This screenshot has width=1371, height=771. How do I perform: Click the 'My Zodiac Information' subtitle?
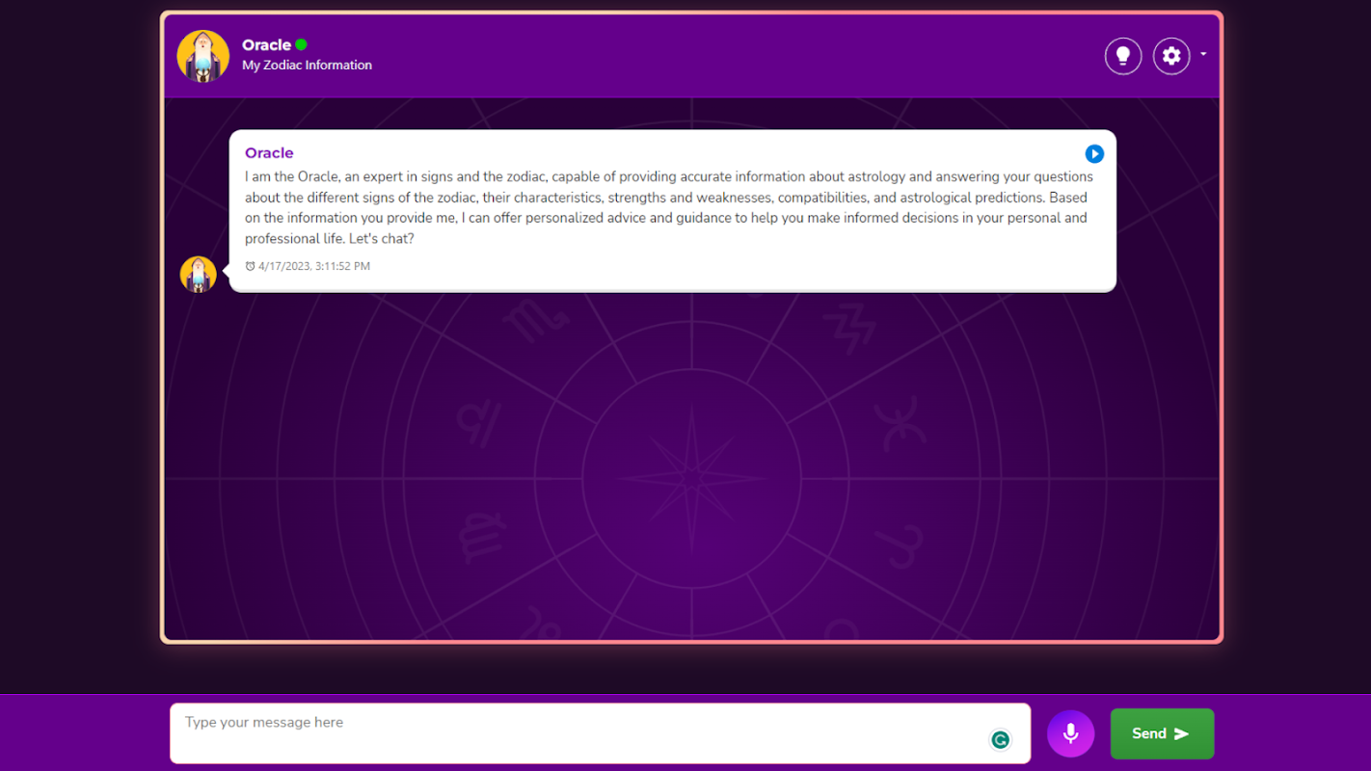tap(307, 66)
